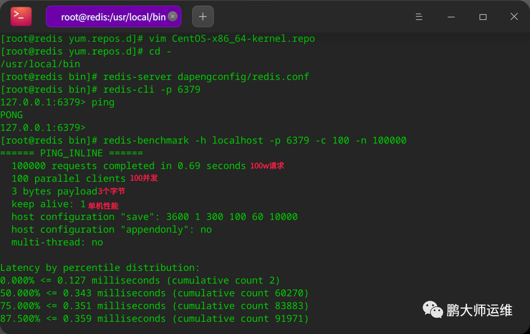This screenshot has width=530, height=334.
Task: Click the 'ping' command line
Action: point(58,102)
